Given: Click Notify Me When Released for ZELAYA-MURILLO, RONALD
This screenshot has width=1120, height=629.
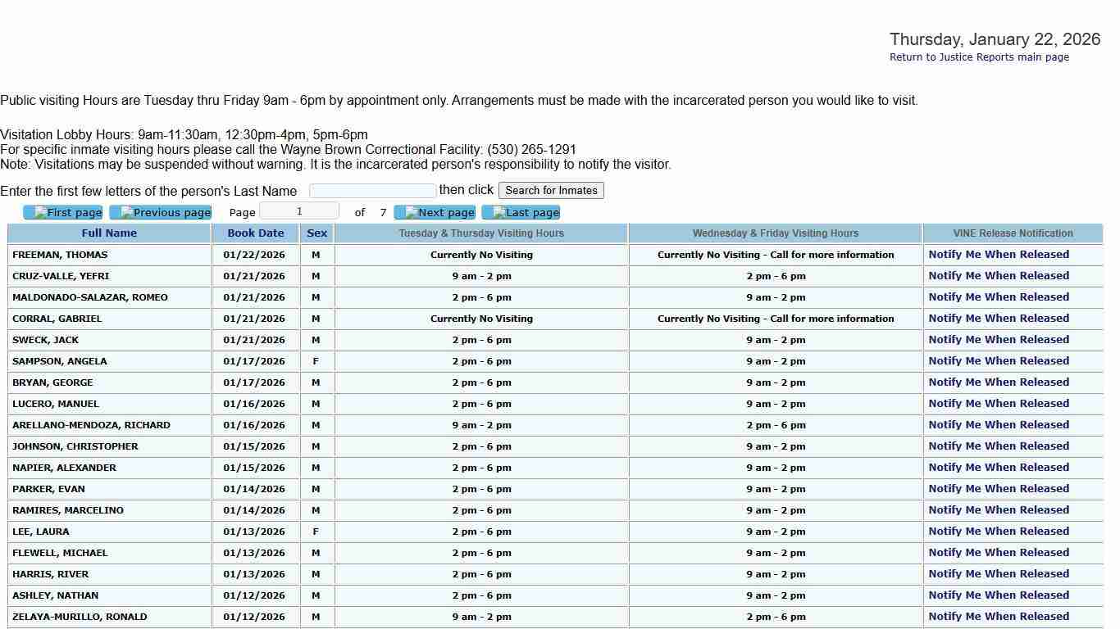Looking at the screenshot, I should [x=999, y=617].
